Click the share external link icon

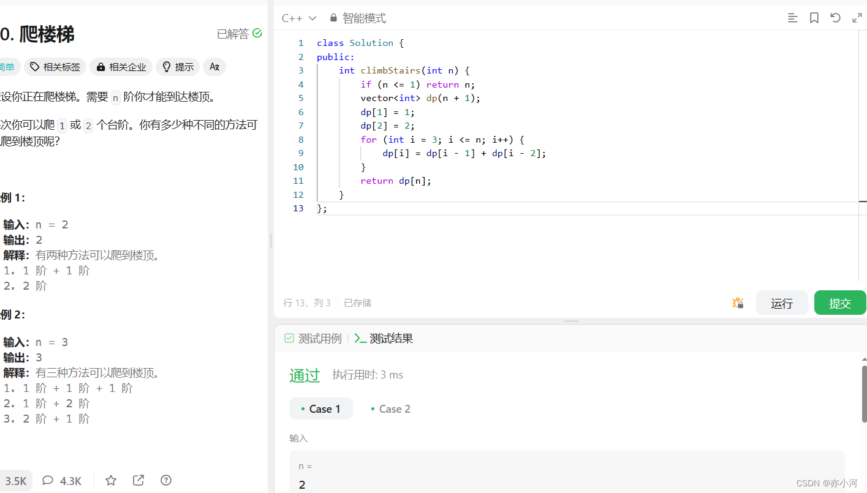138,480
